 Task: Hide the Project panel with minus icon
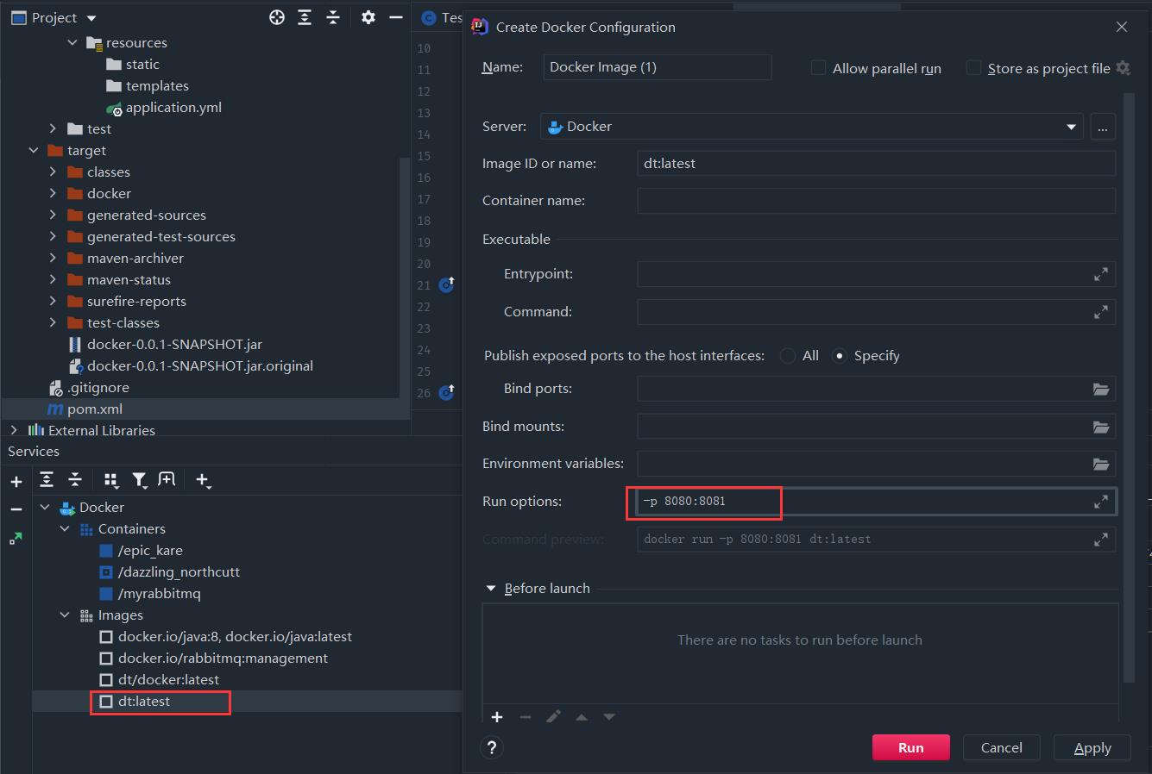pyautogui.click(x=395, y=17)
